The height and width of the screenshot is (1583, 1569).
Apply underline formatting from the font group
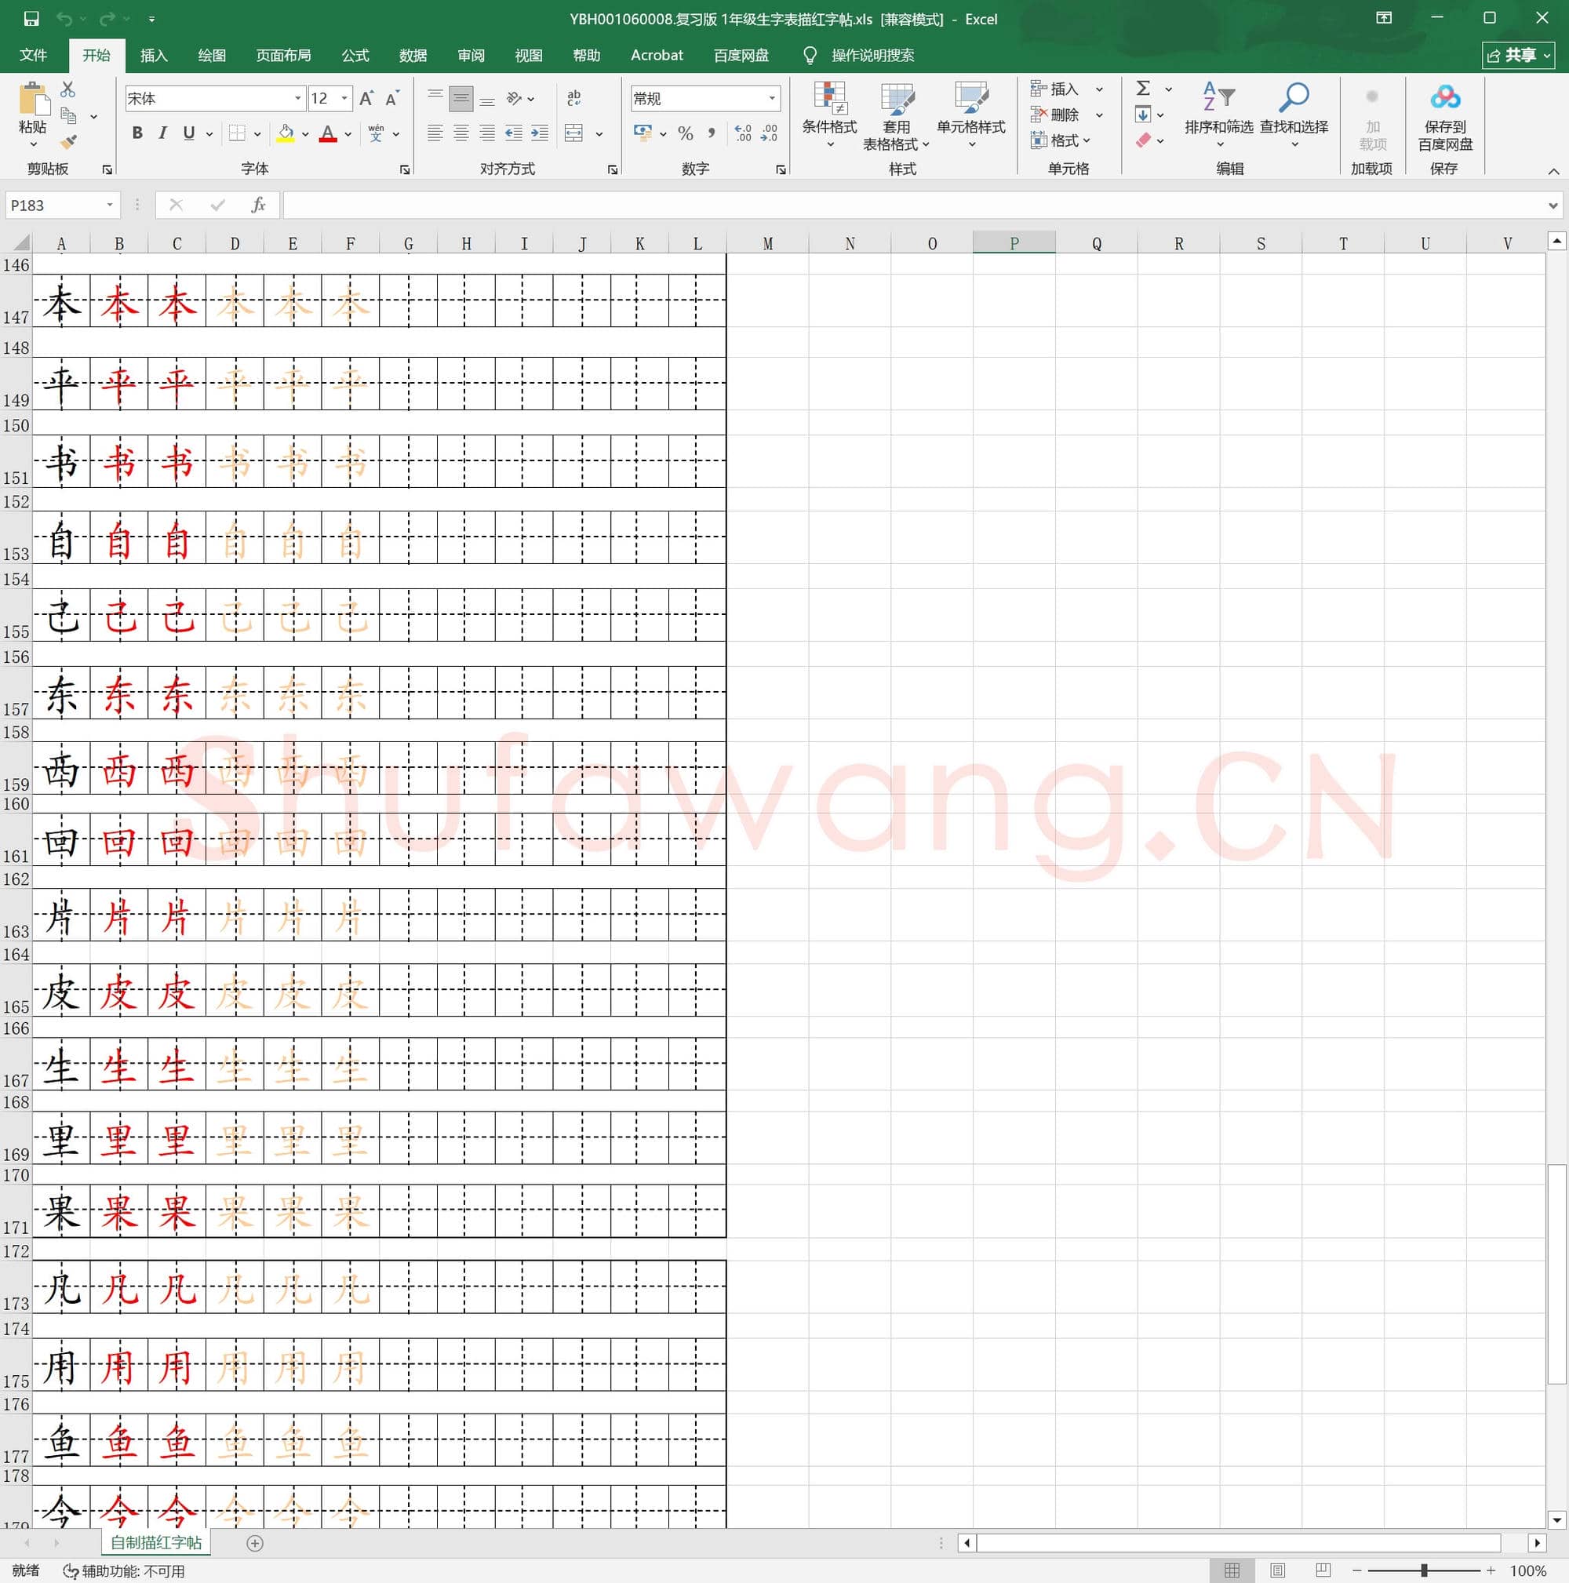tap(188, 133)
